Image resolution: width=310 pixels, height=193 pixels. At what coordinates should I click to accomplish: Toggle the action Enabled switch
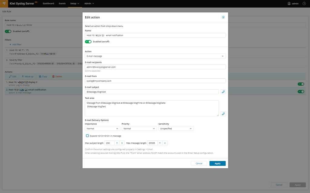tap(88, 42)
